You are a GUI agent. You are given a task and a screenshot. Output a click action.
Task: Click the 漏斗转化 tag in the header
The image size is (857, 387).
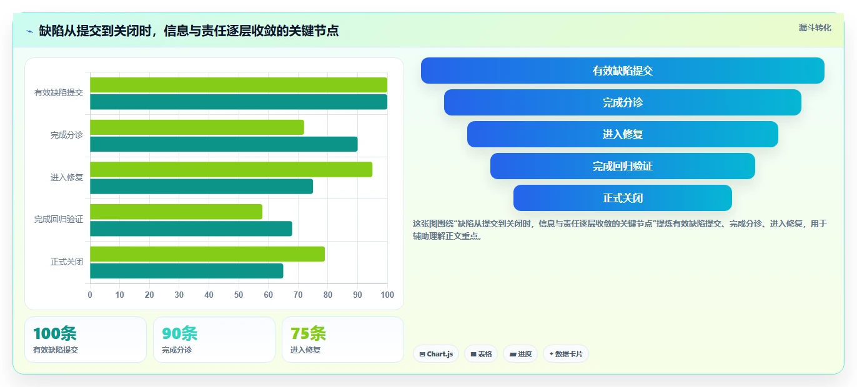click(815, 27)
